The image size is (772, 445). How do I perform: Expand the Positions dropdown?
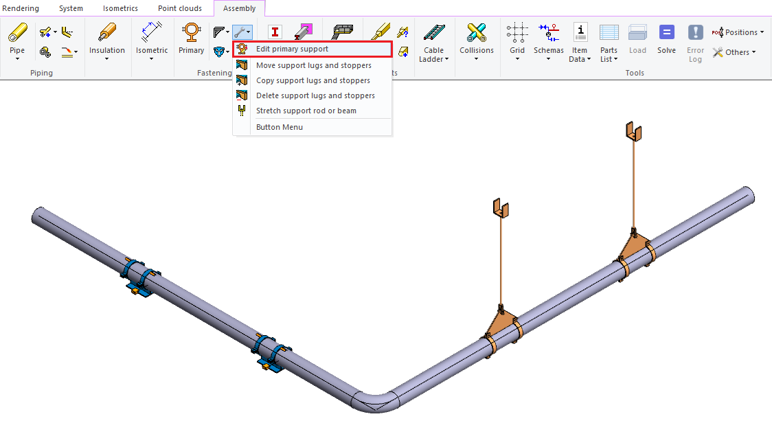pos(738,32)
